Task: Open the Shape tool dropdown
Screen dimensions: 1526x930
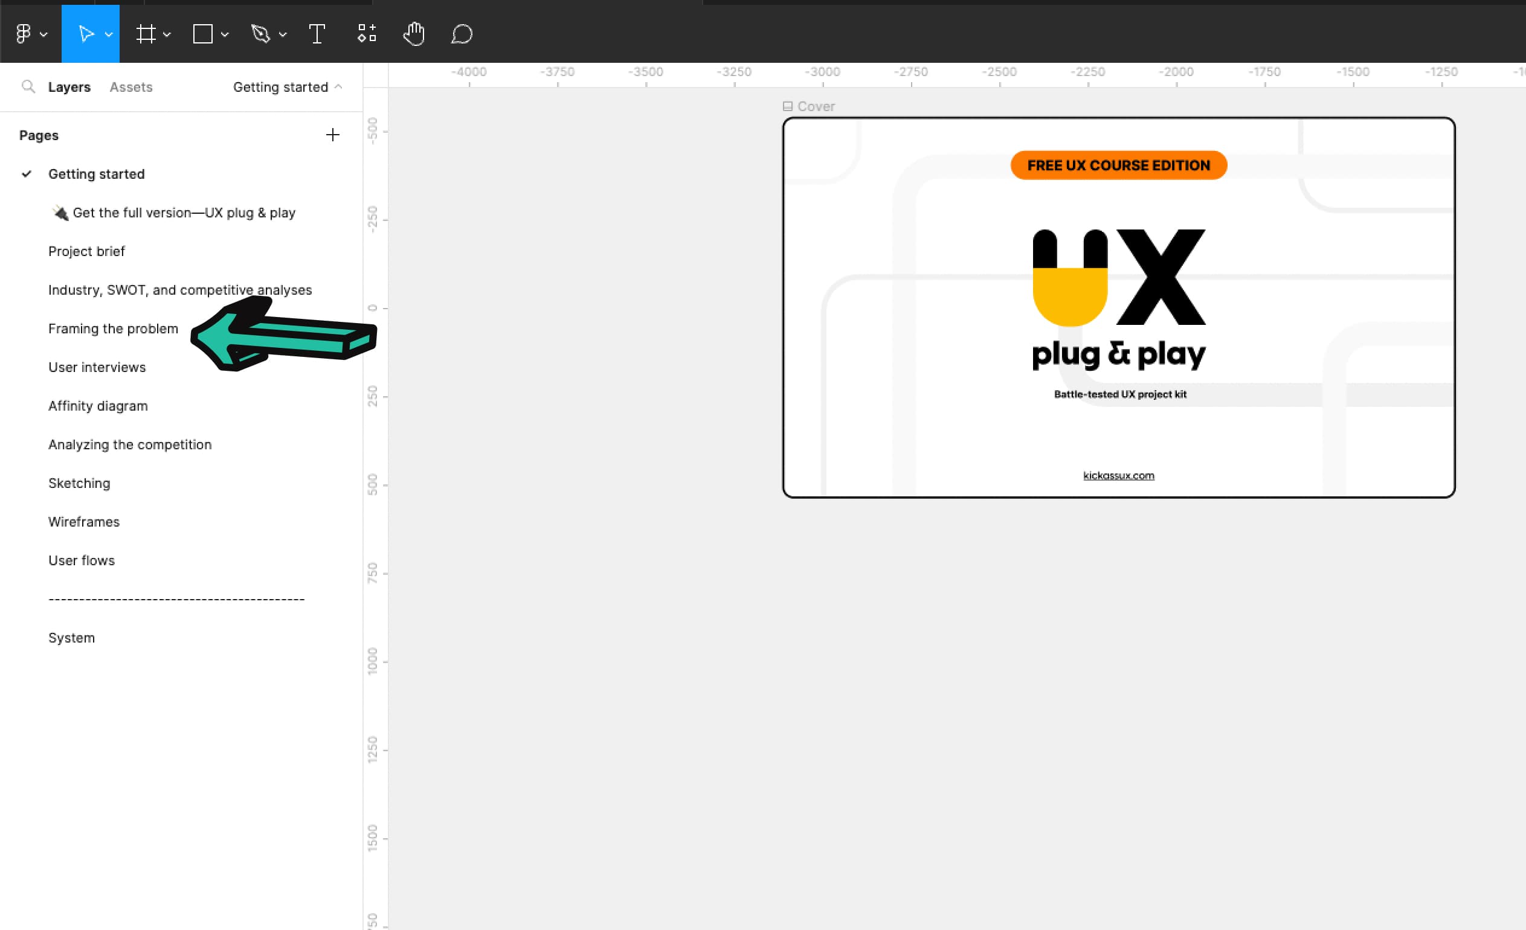Action: (x=224, y=33)
